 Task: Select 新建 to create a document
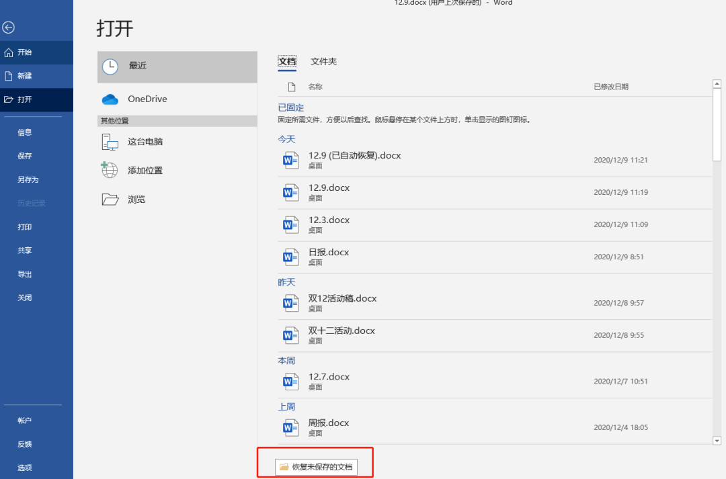click(36, 76)
